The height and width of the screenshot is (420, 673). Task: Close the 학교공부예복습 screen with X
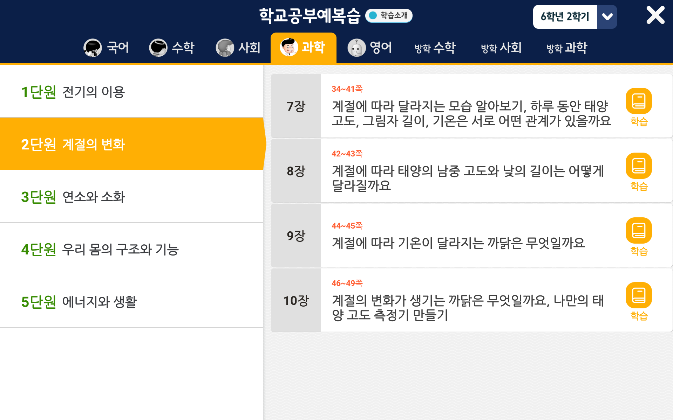(655, 15)
